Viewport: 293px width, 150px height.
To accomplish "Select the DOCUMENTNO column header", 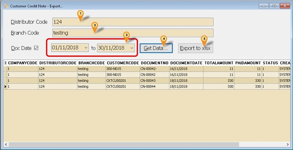I will [154, 63].
